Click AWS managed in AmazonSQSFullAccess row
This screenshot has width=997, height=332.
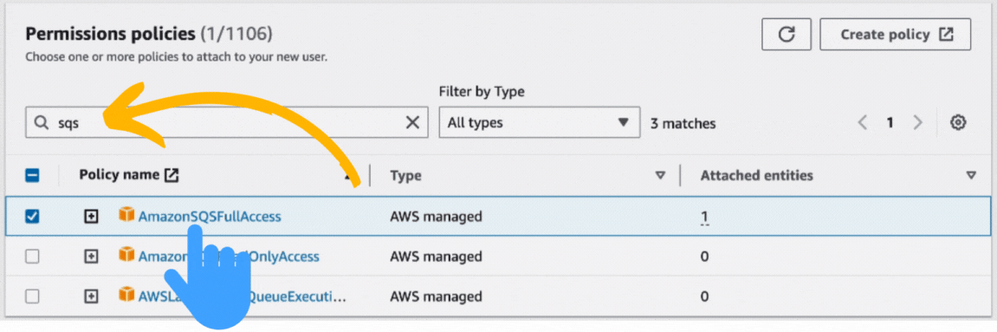(437, 216)
